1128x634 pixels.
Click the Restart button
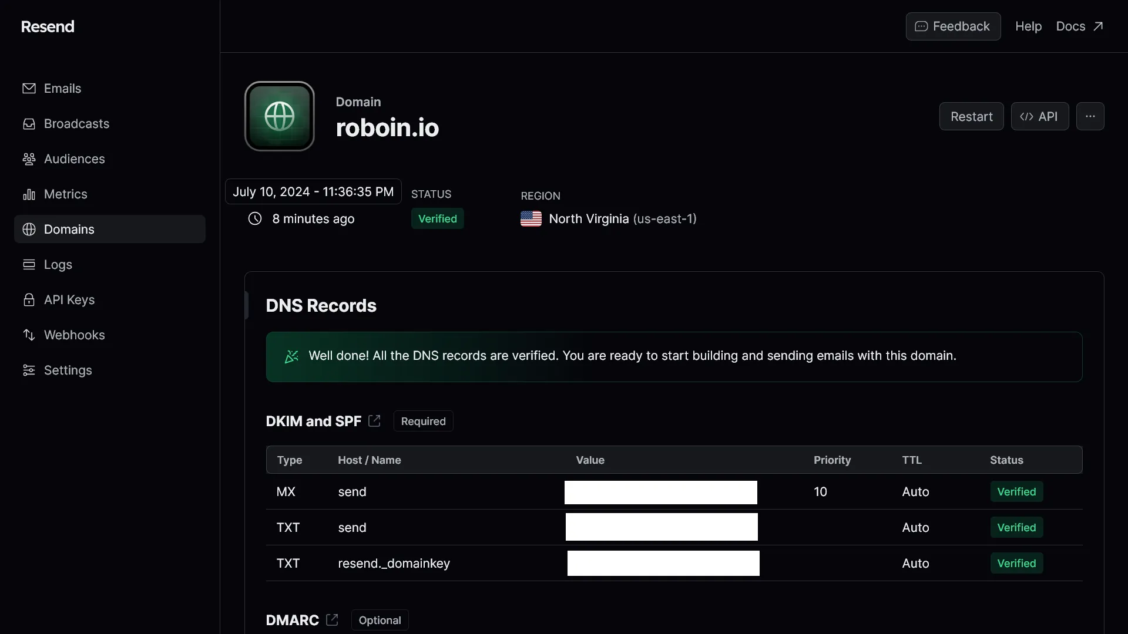click(x=971, y=115)
